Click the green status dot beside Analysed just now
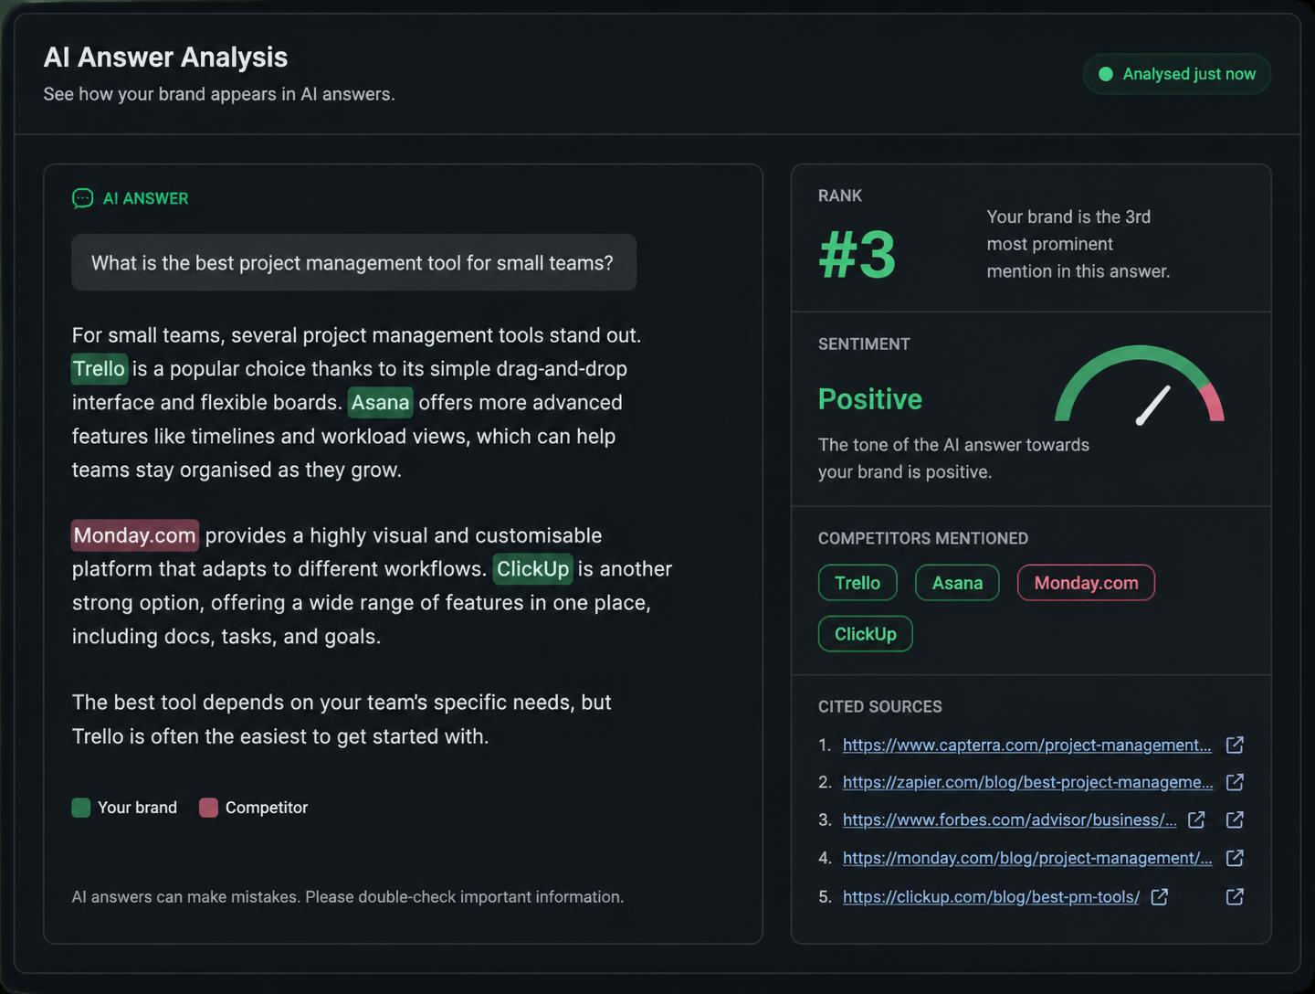This screenshot has width=1315, height=994. 1105,74
